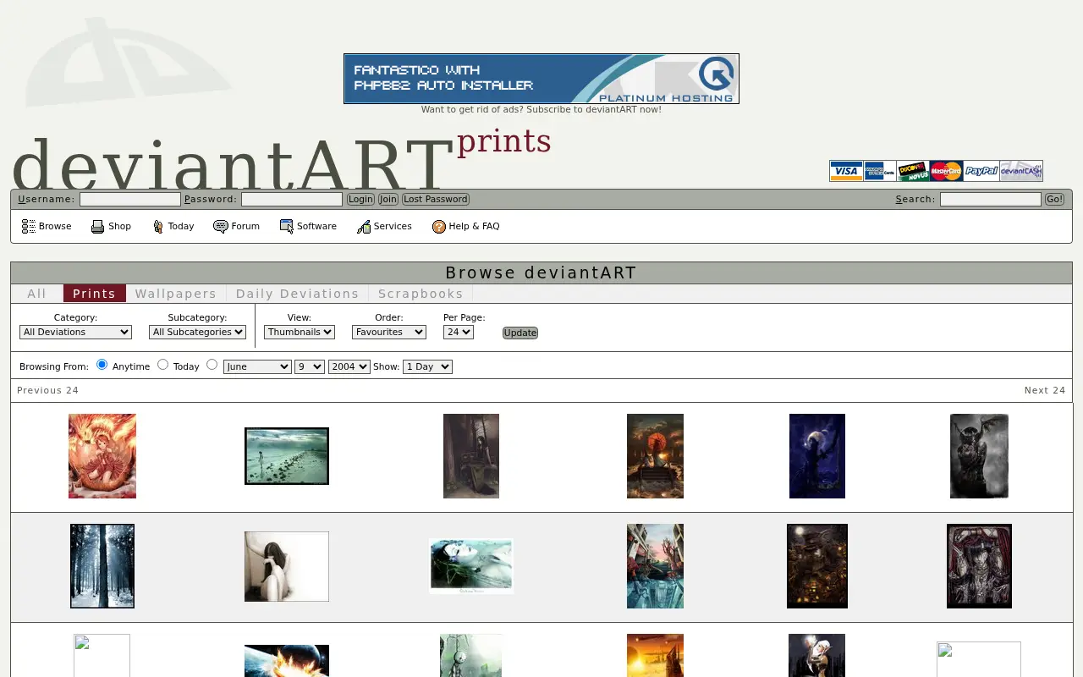Open the phoenix girl artwork thumbnail

coord(102,456)
